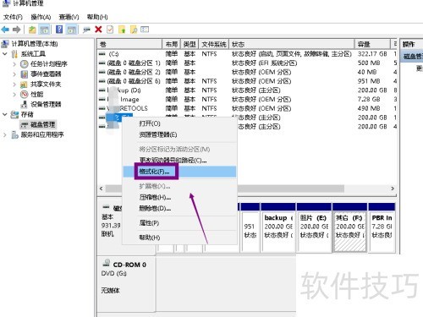423x317 pixels.
Task: Choose 更改驱动器号和路径(C)... context entry
Action: point(179,161)
